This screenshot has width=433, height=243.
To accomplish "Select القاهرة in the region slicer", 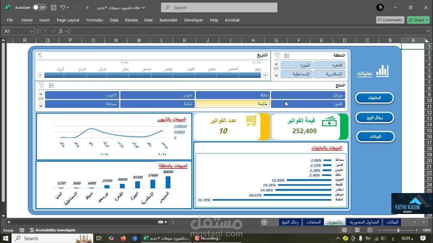I will tap(329, 65).
